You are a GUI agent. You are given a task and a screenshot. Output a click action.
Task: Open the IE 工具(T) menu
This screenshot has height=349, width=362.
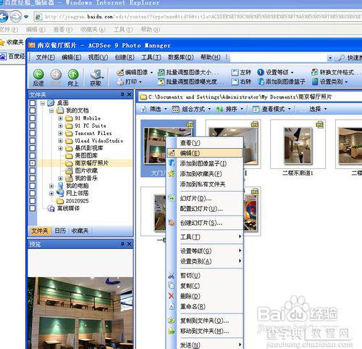pos(123,30)
